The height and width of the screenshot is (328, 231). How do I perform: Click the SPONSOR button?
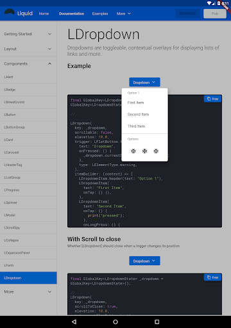pos(187,13)
